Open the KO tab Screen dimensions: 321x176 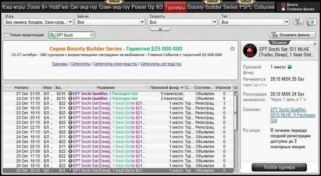tap(160, 7)
